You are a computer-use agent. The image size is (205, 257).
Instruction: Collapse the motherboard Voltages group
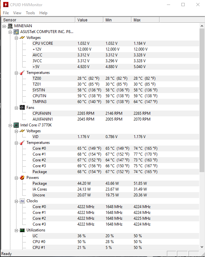tap(16, 38)
